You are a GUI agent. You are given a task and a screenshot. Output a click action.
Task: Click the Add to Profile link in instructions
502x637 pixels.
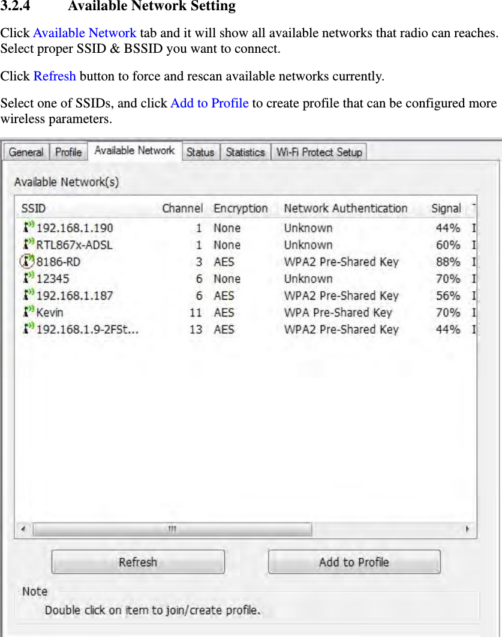pos(209,103)
